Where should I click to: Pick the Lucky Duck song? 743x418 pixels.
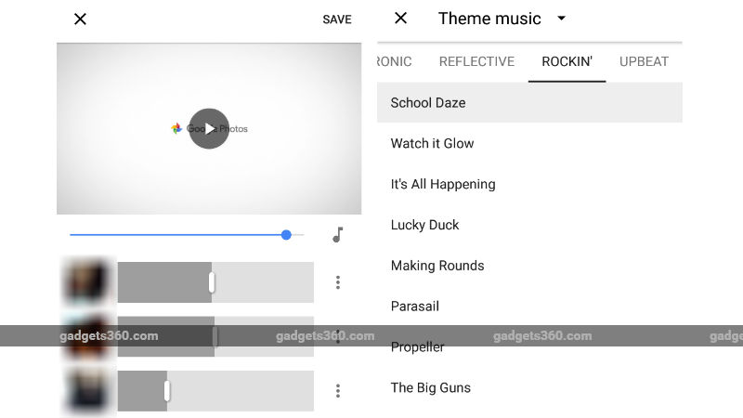tap(424, 225)
